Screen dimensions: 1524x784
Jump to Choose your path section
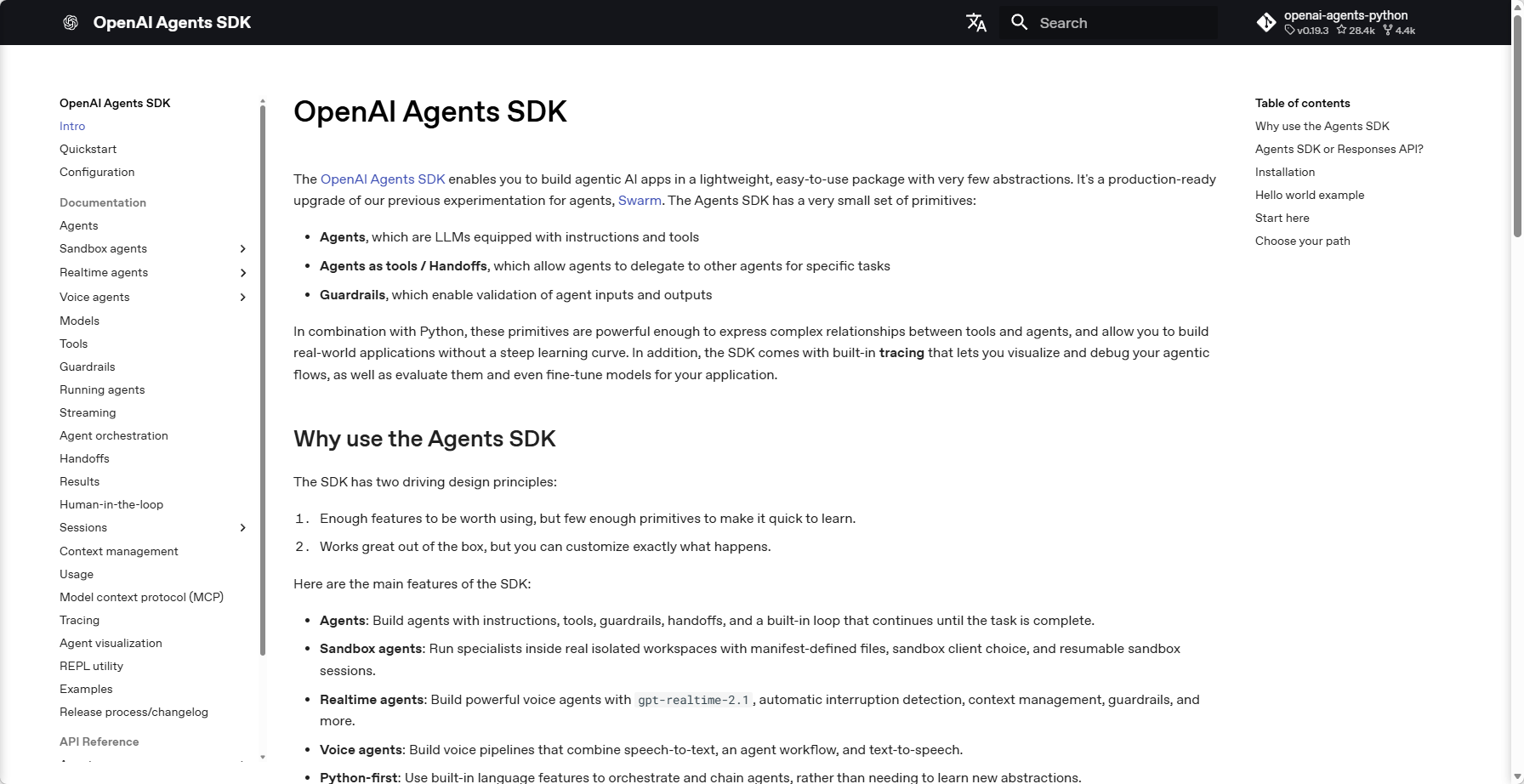[x=1302, y=241]
